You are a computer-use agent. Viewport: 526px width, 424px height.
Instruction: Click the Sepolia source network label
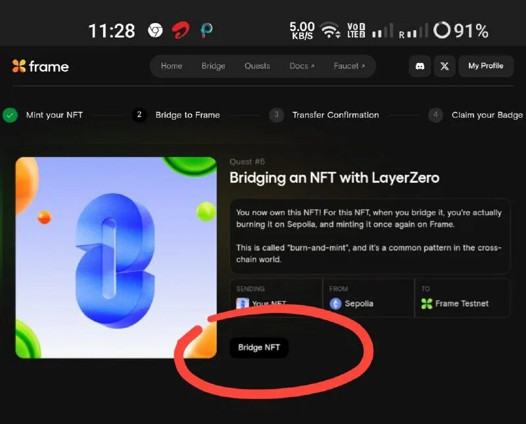[x=359, y=304]
